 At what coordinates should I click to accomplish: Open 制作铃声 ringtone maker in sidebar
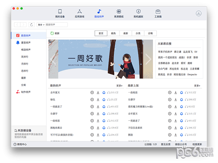pos(29,92)
